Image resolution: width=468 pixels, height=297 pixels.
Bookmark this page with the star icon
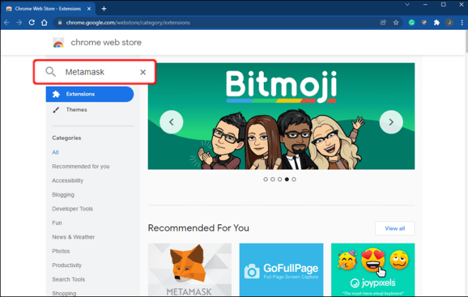396,22
